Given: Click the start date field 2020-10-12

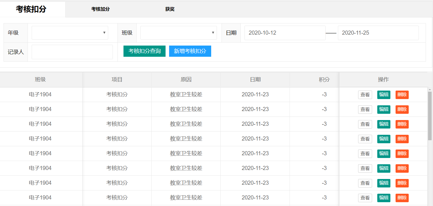Looking at the screenshot, I should point(285,33).
